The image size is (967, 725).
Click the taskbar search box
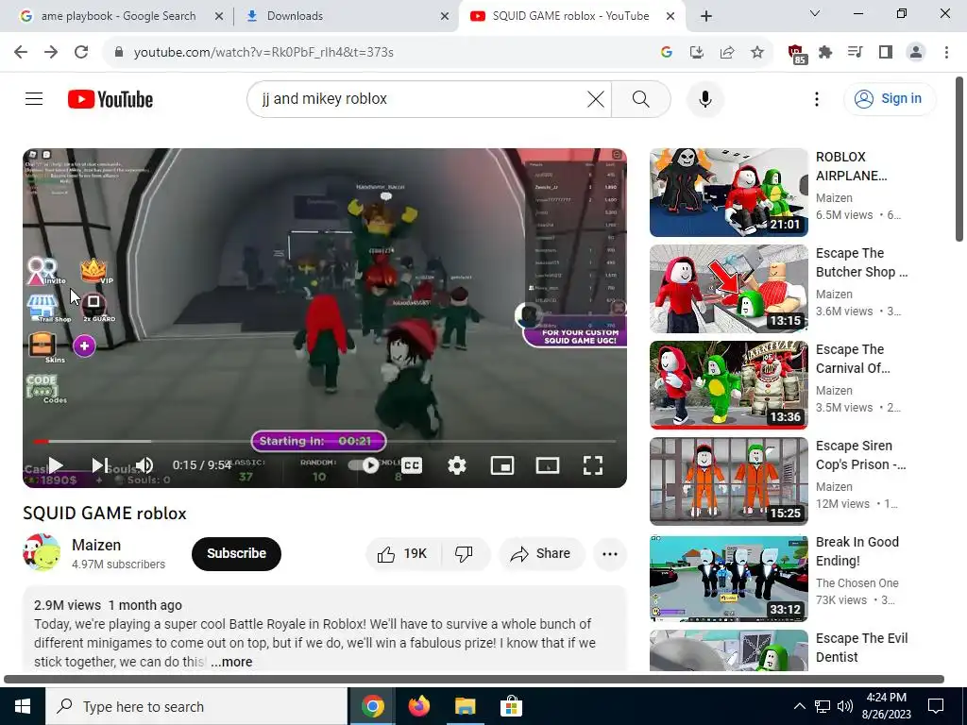pyautogui.click(x=196, y=706)
